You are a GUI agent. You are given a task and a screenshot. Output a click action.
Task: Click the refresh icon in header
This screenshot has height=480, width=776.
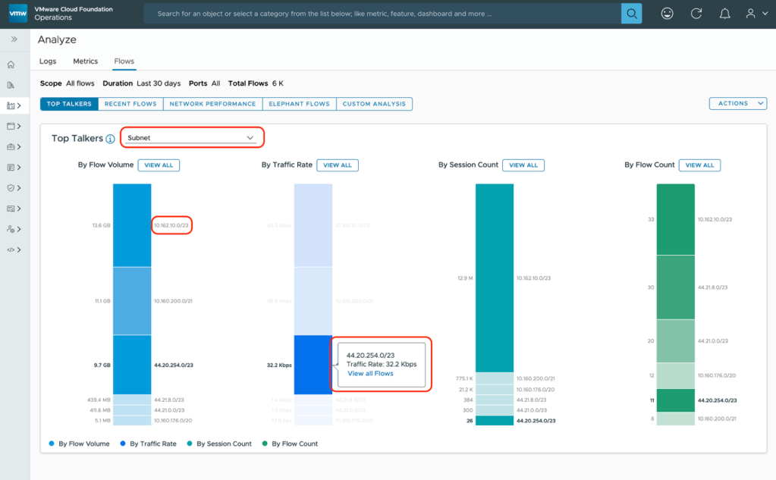(696, 14)
